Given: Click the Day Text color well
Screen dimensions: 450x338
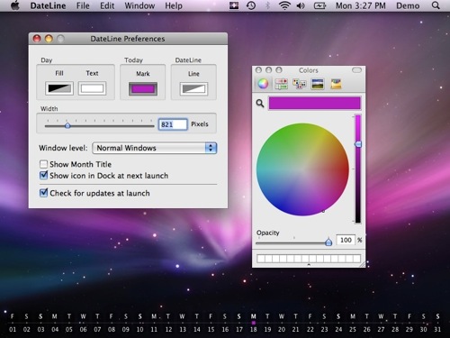Looking at the screenshot, I should coord(92,88).
